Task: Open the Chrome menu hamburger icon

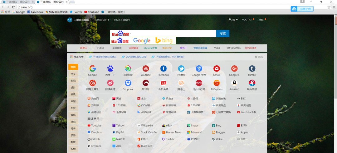Action: (334, 7)
